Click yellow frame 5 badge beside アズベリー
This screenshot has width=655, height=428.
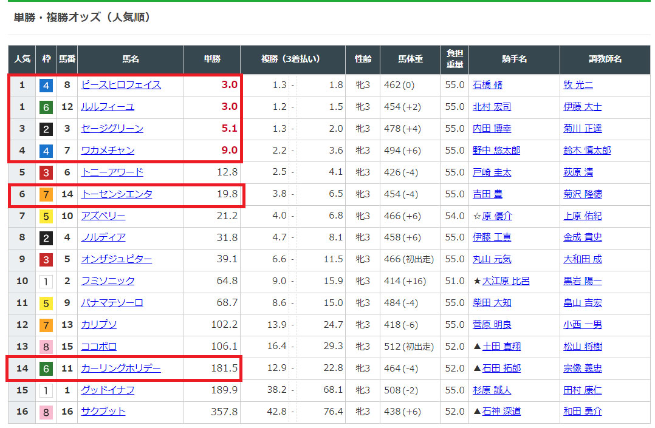46,216
